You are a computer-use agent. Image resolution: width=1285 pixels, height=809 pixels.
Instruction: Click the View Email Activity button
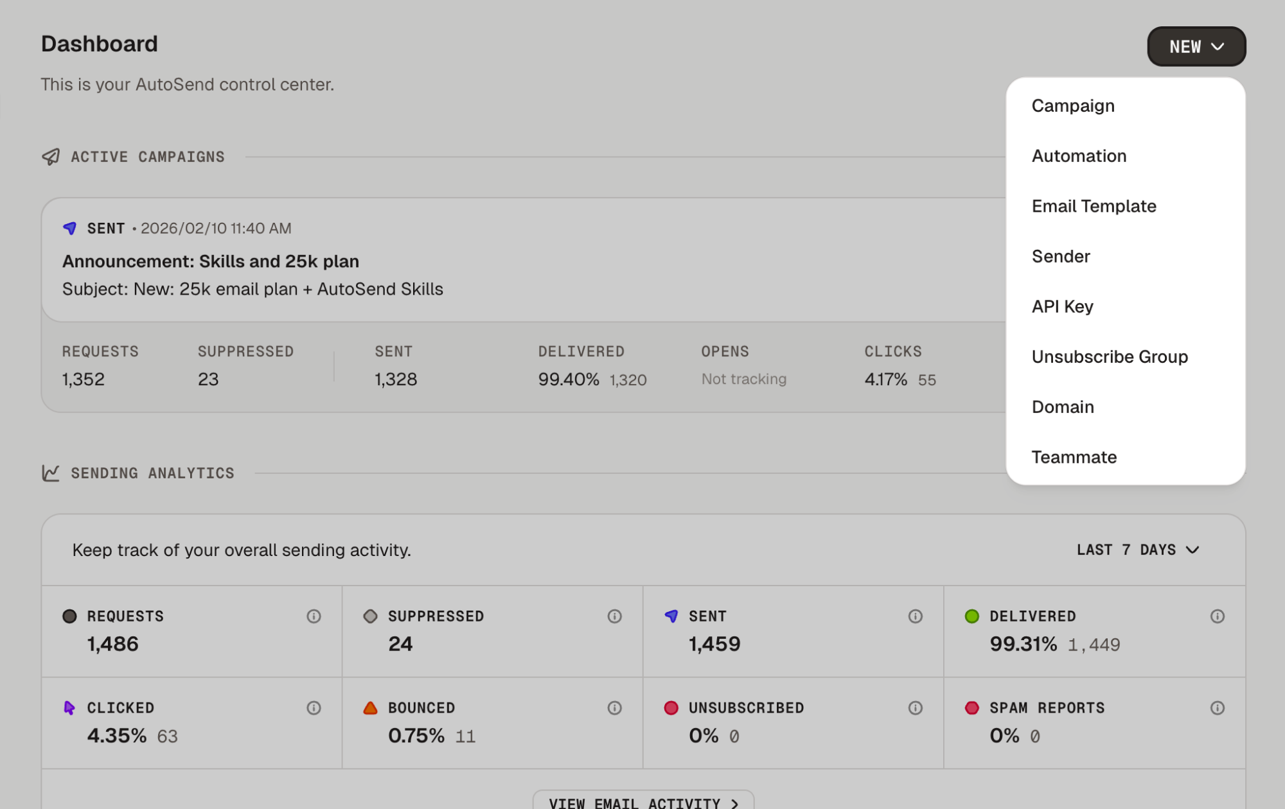642,802
